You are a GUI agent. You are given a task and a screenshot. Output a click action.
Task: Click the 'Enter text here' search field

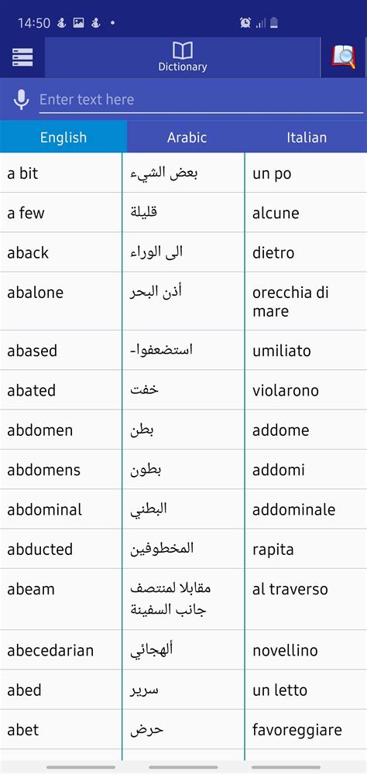(x=201, y=100)
